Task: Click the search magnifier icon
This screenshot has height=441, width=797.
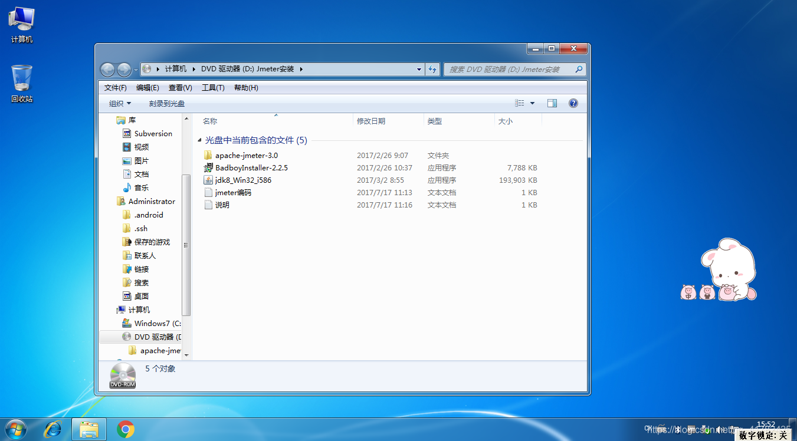Action: point(579,69)
